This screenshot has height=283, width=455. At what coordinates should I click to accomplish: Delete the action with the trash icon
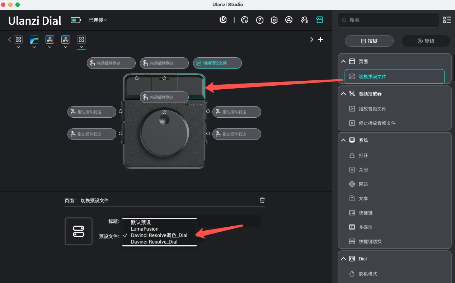(262, 200)
